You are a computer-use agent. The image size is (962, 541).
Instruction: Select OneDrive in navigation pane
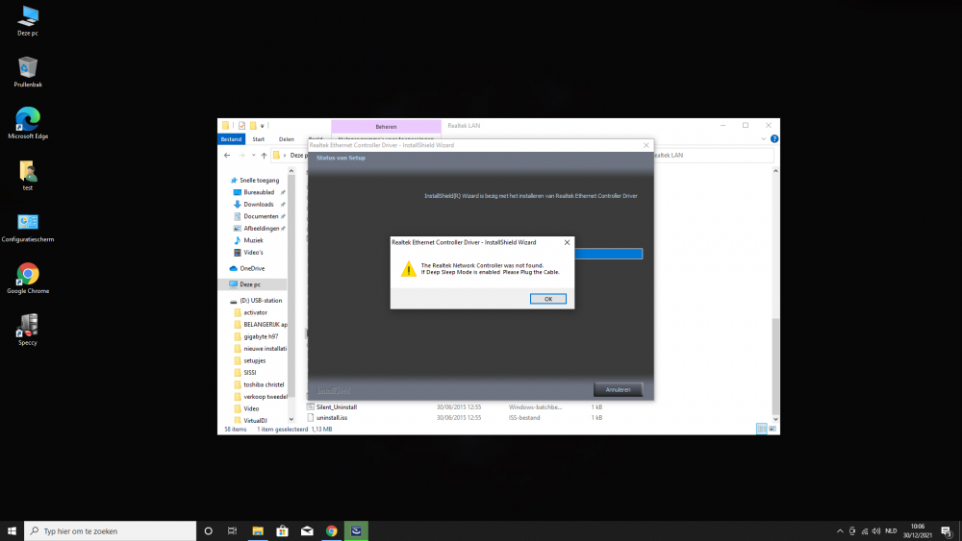click(x=252, y=268)
